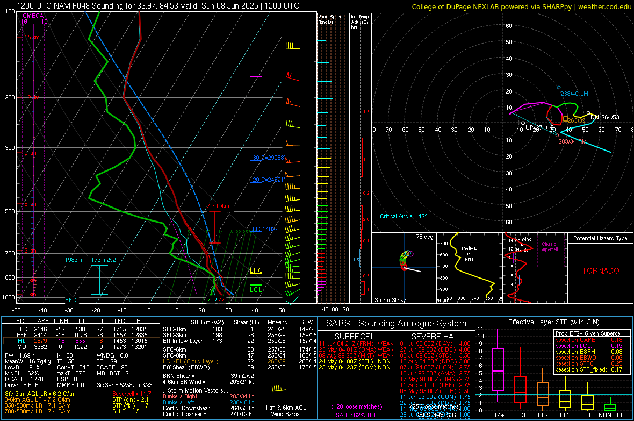Click the cyan '173 m2s2' label

coord(104,260)
